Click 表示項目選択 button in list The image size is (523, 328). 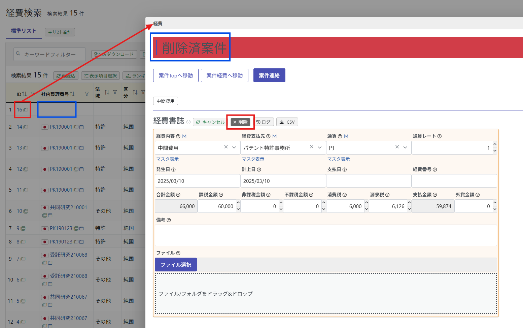100,76
